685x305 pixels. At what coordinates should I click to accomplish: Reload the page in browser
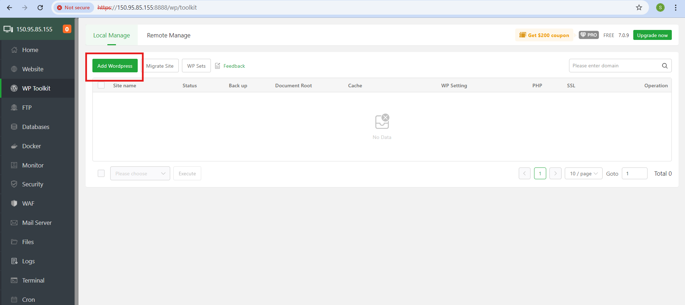40,7
